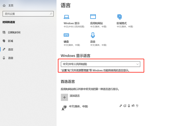
Task: Open the 键盘 keyboard icon tile
Action: tap(66, 35)
